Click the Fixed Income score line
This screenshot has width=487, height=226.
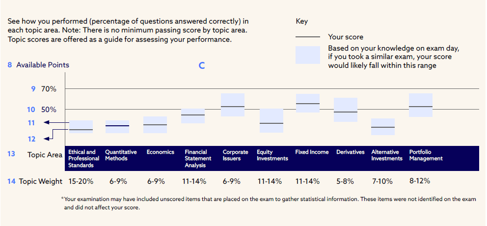(x=308, y=104)
